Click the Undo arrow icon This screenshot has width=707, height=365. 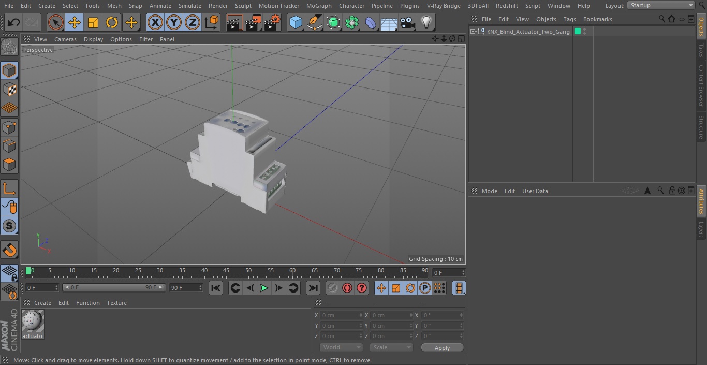[14, 22]
